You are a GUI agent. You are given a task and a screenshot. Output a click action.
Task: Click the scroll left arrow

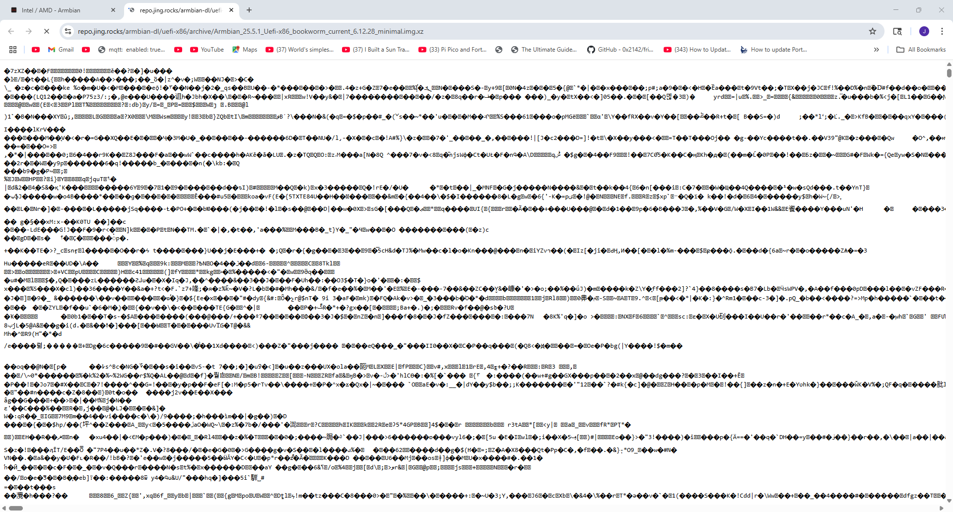point(4,508)
